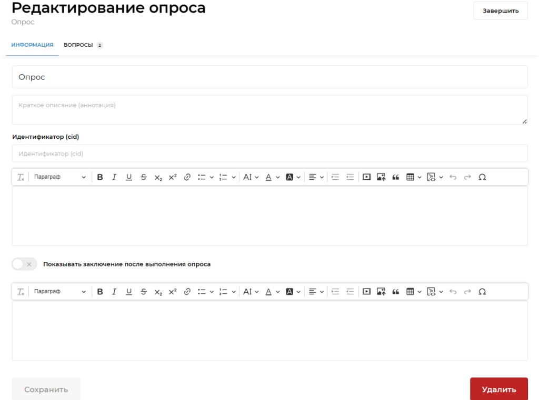Insert a blockquote in the top editor
This screenshot has width=539, height=400.
(396, 177)
